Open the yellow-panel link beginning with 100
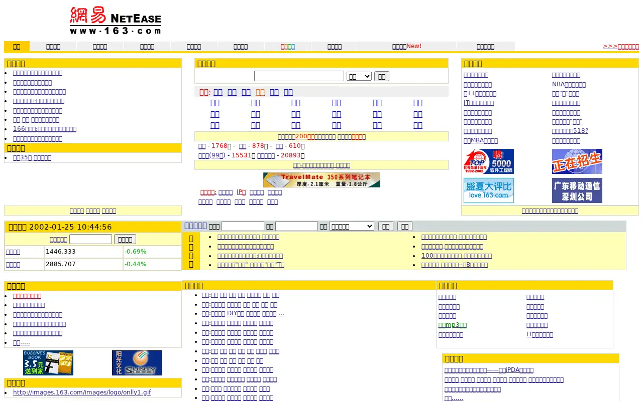Viewport: 643px width, 401px height. [x=457, y=256]
